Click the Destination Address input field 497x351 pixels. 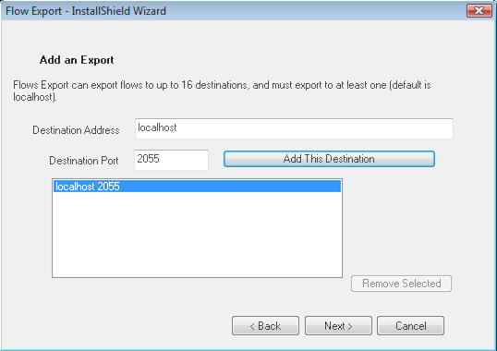tap(294, 128)
